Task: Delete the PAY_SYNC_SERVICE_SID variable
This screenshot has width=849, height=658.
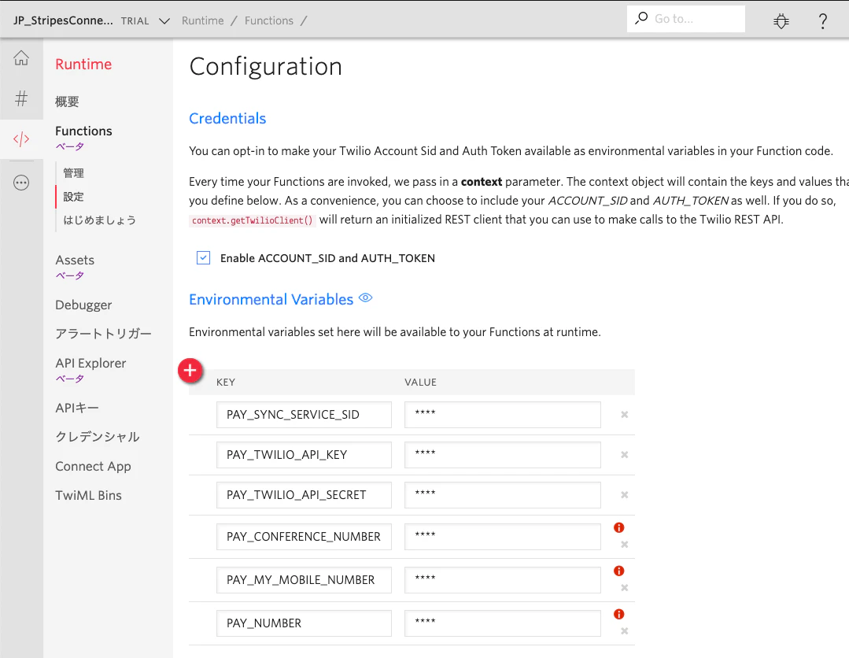Action: [x=624, y=414]
